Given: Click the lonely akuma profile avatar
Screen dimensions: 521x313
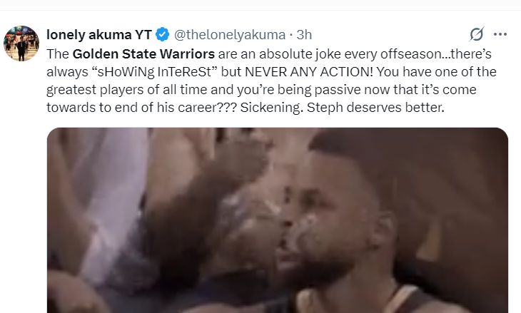Looking at the screenshot, I should [x=21, y=44].
